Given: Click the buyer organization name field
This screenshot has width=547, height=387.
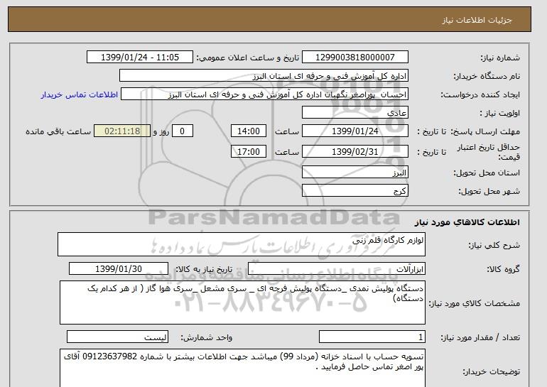Looking at the screenshot, I should point(264,76).
